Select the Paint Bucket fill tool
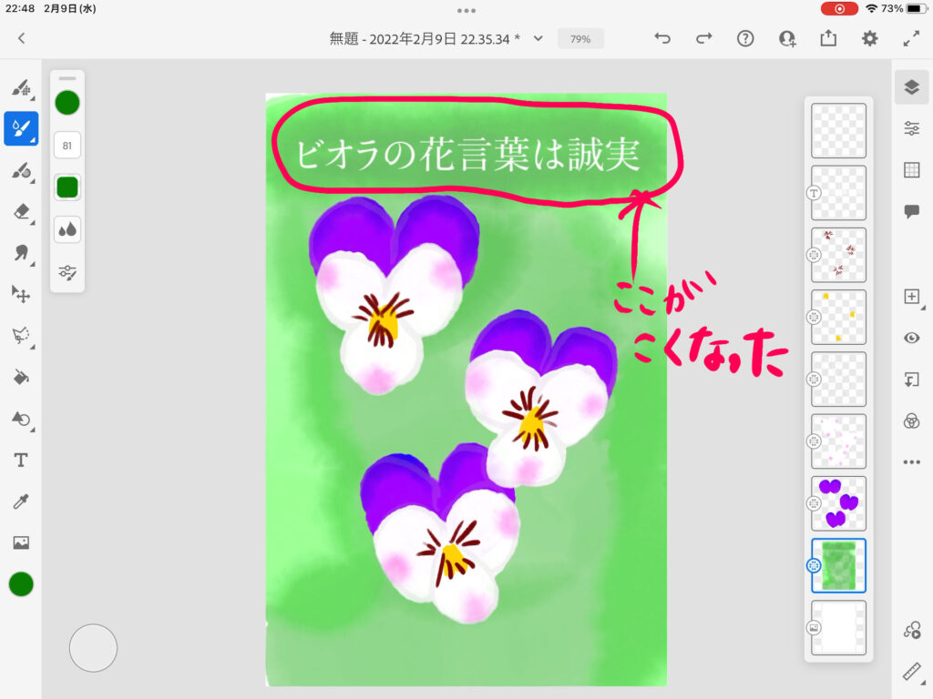The image size is (933, 699). 20,377
